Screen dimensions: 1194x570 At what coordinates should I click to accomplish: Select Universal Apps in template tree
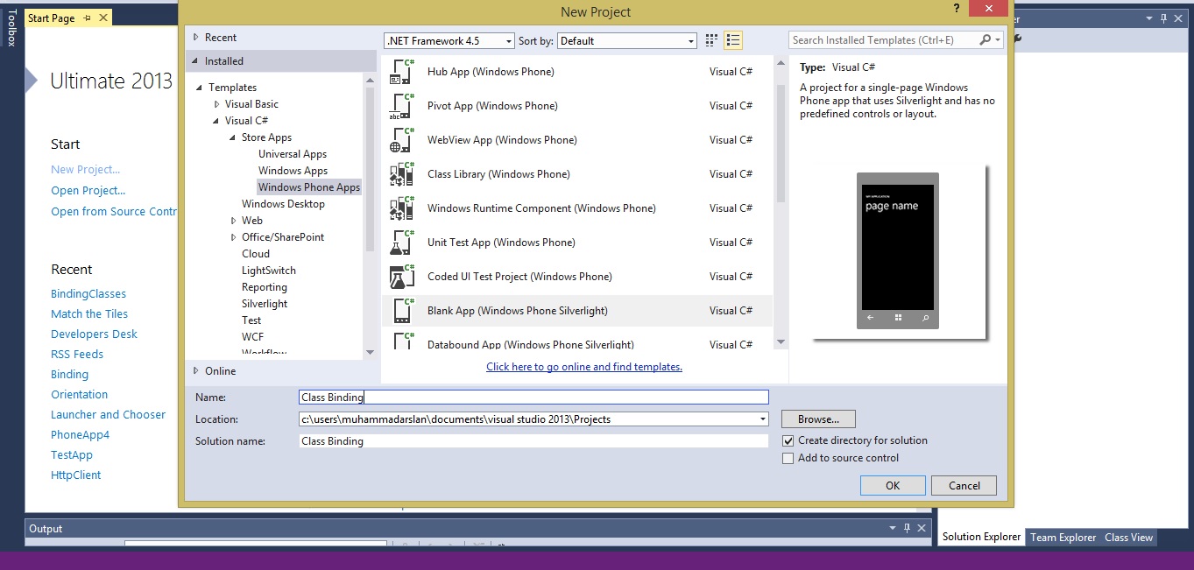[293, 154]
